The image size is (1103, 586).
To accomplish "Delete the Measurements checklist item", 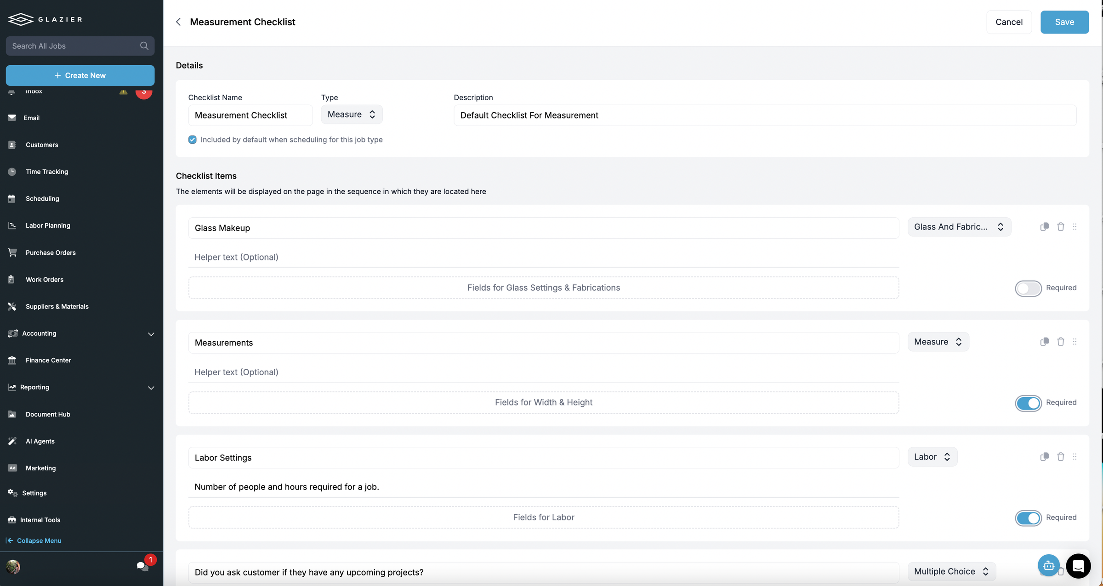I will (1061, 342).
